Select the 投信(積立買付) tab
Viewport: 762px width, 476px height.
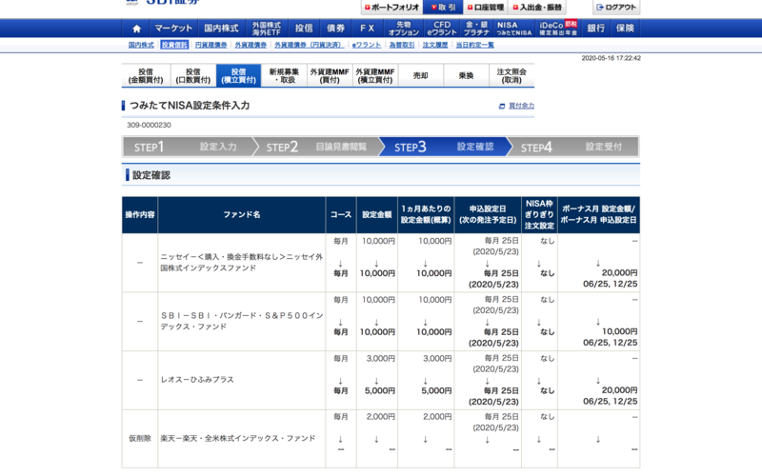tap(239, 76)
